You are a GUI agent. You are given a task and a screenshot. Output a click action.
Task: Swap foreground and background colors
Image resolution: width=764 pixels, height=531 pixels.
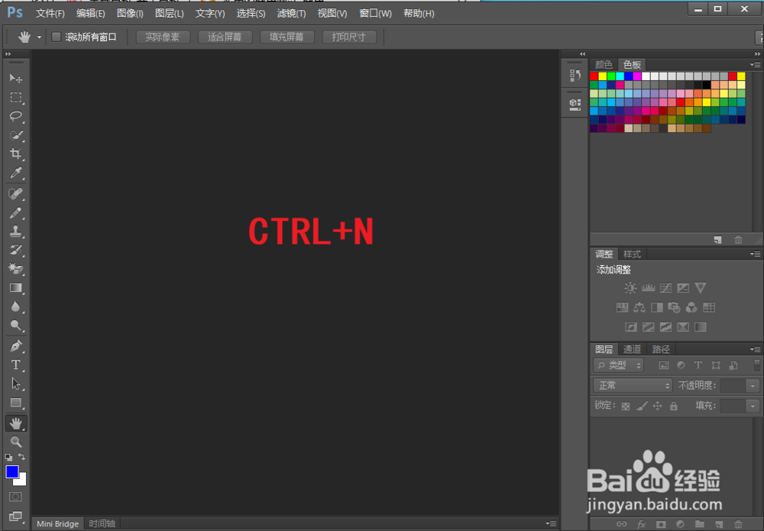[21, 457]
